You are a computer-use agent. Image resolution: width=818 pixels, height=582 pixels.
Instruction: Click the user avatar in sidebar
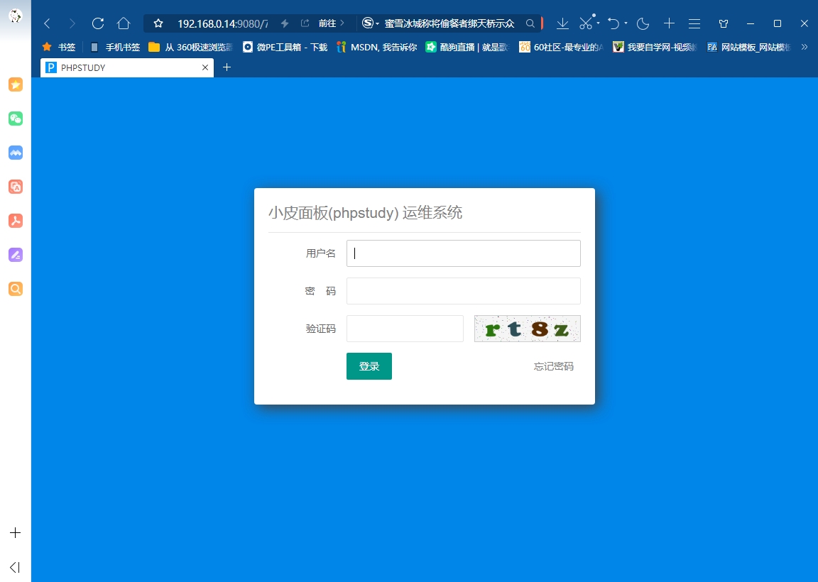[16, 16]
